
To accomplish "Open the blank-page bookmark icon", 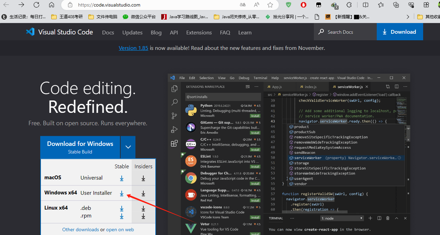I will (317, 17).
